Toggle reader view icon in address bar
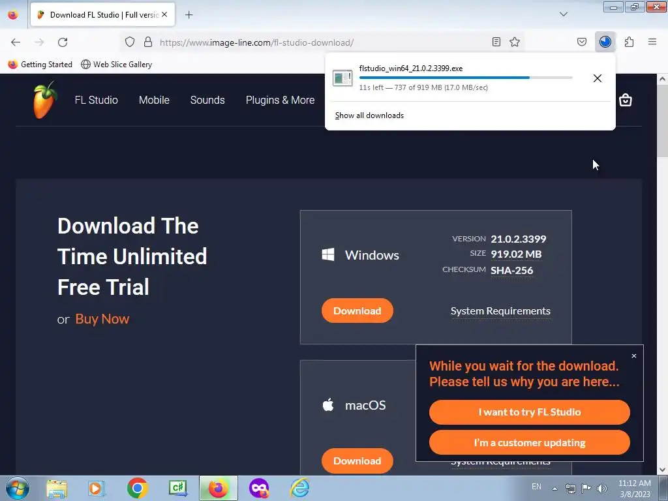This screenshot has height=501, width=668. pos(496,42)
